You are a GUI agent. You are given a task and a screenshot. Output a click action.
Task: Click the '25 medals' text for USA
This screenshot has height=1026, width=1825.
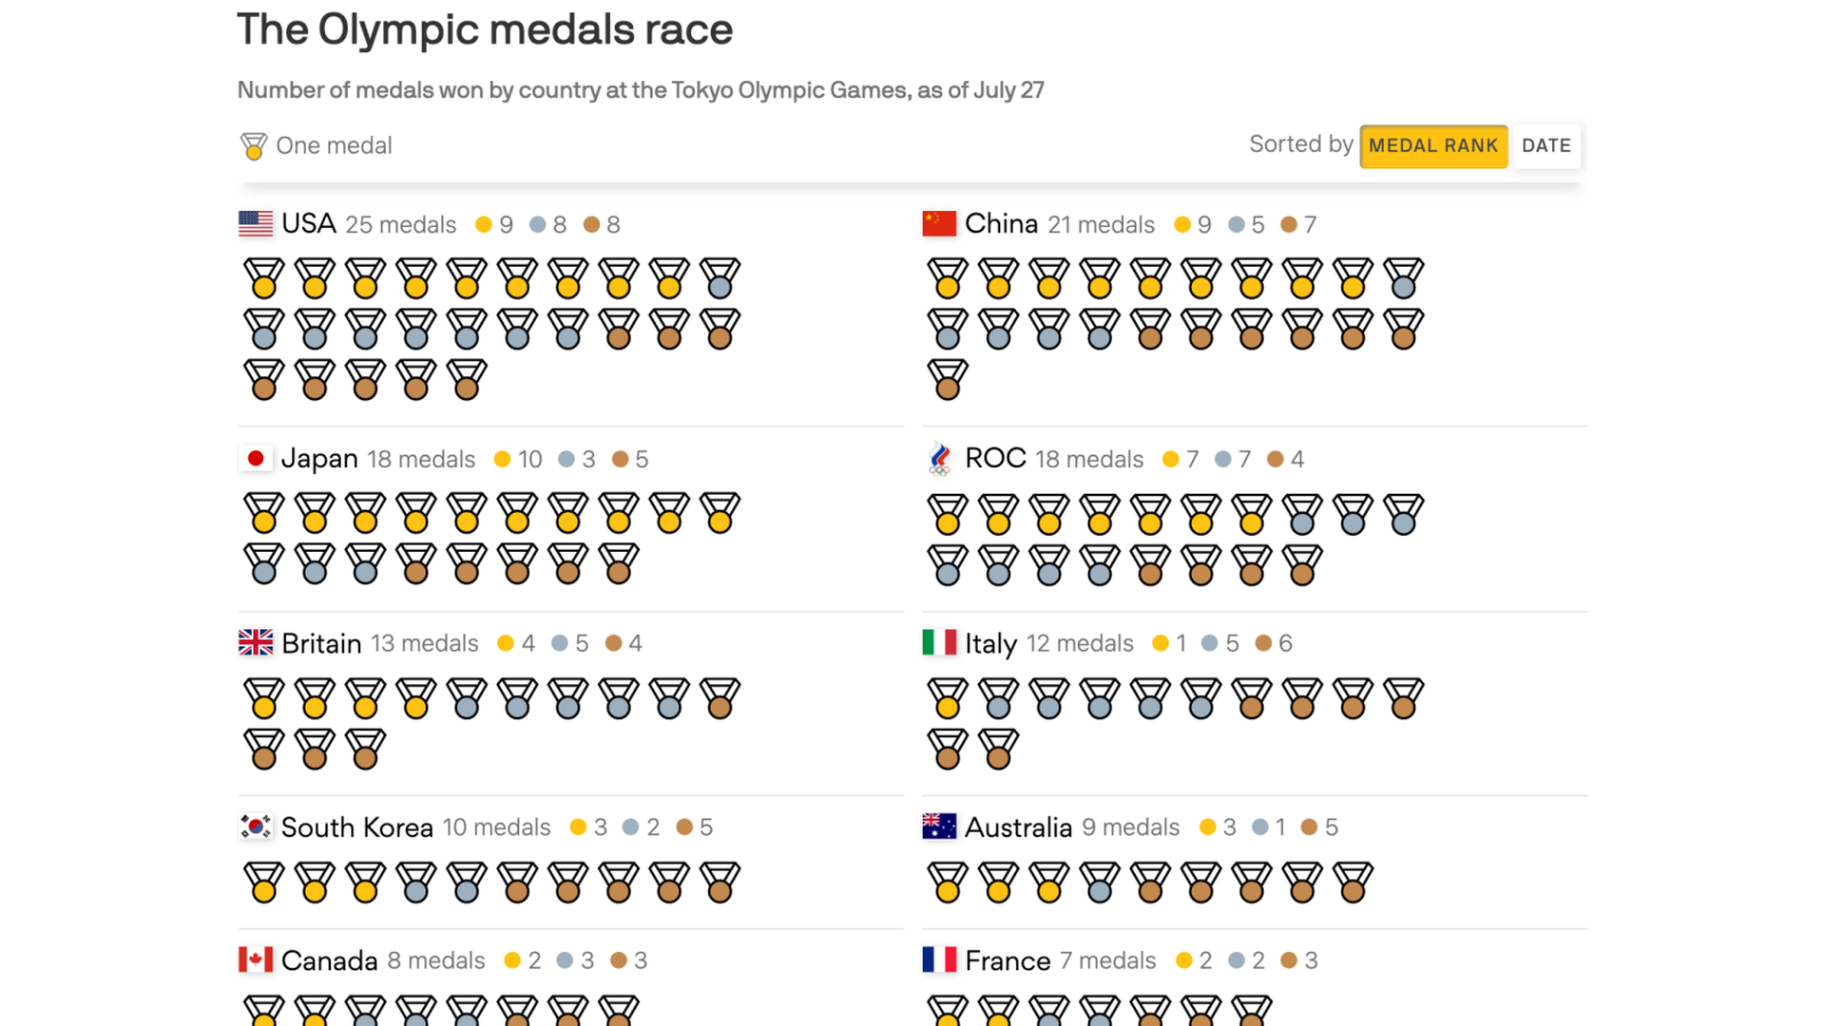[x=400, y=225]
